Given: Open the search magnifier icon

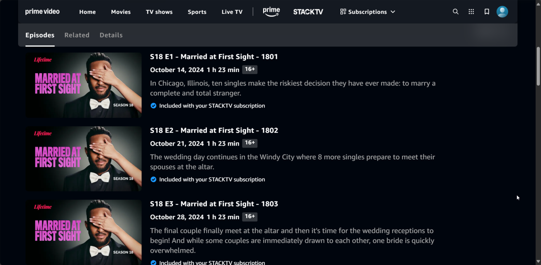Looking at the screenshot, I should pyautogui.click(x=456, y=12).
